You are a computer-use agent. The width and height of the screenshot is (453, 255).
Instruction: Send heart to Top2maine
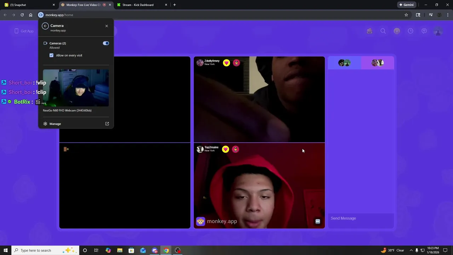pos(225,149)
